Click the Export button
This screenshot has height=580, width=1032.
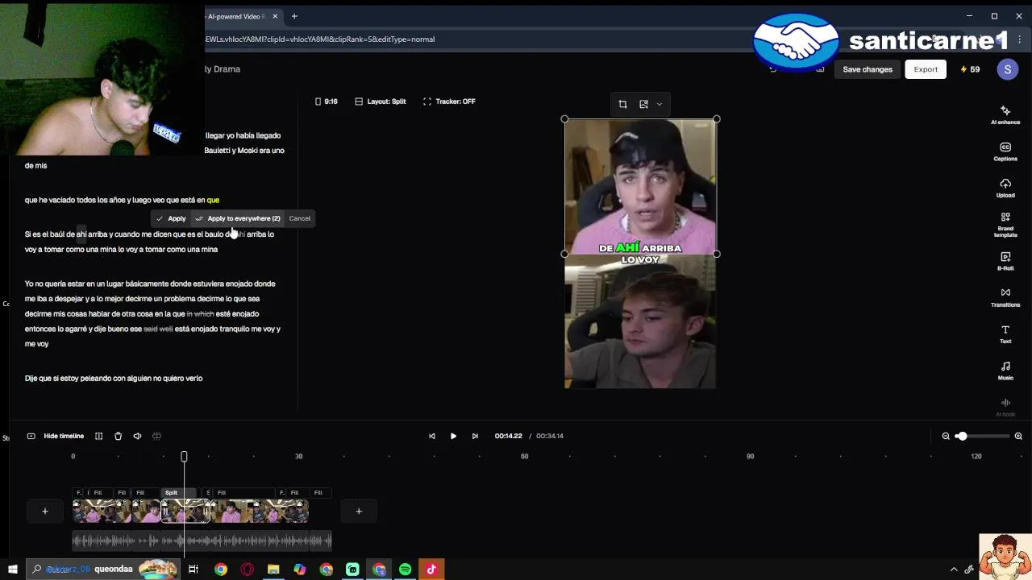coord(926,69)
